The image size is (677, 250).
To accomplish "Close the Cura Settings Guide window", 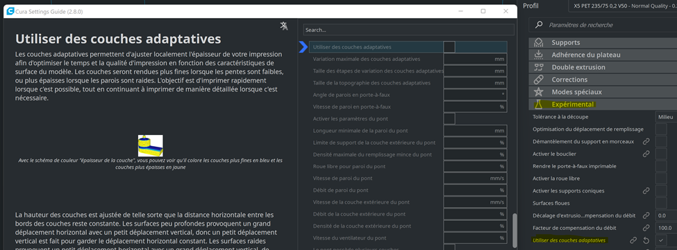I will click(x=506, y=12).
